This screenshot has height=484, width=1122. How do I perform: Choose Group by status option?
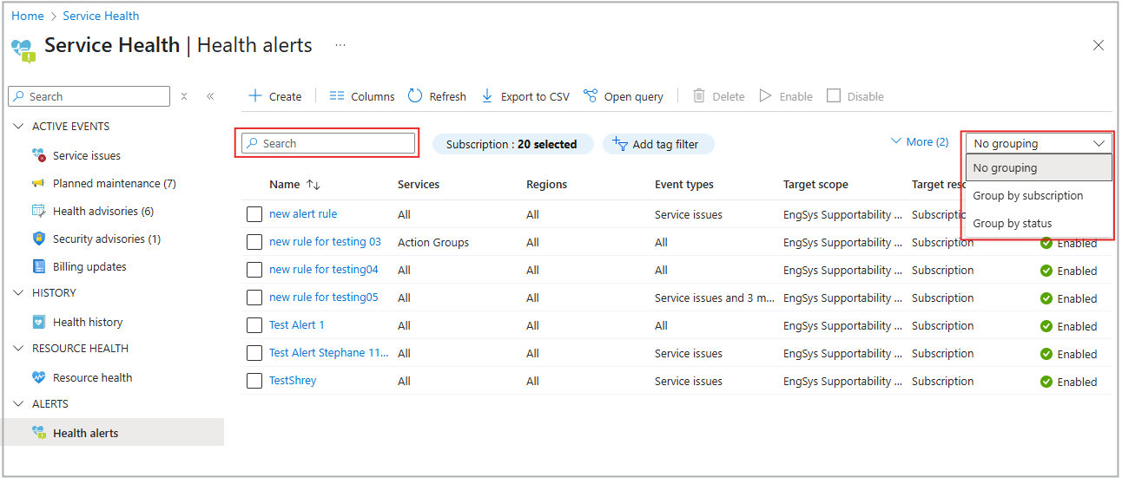pos(1012,223)
